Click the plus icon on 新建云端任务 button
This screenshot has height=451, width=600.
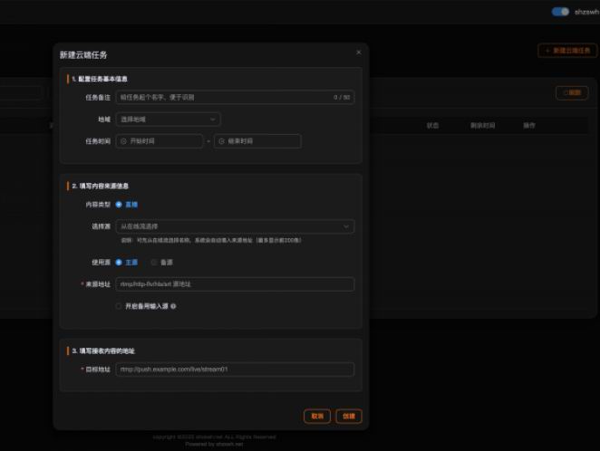coord(547,51)
